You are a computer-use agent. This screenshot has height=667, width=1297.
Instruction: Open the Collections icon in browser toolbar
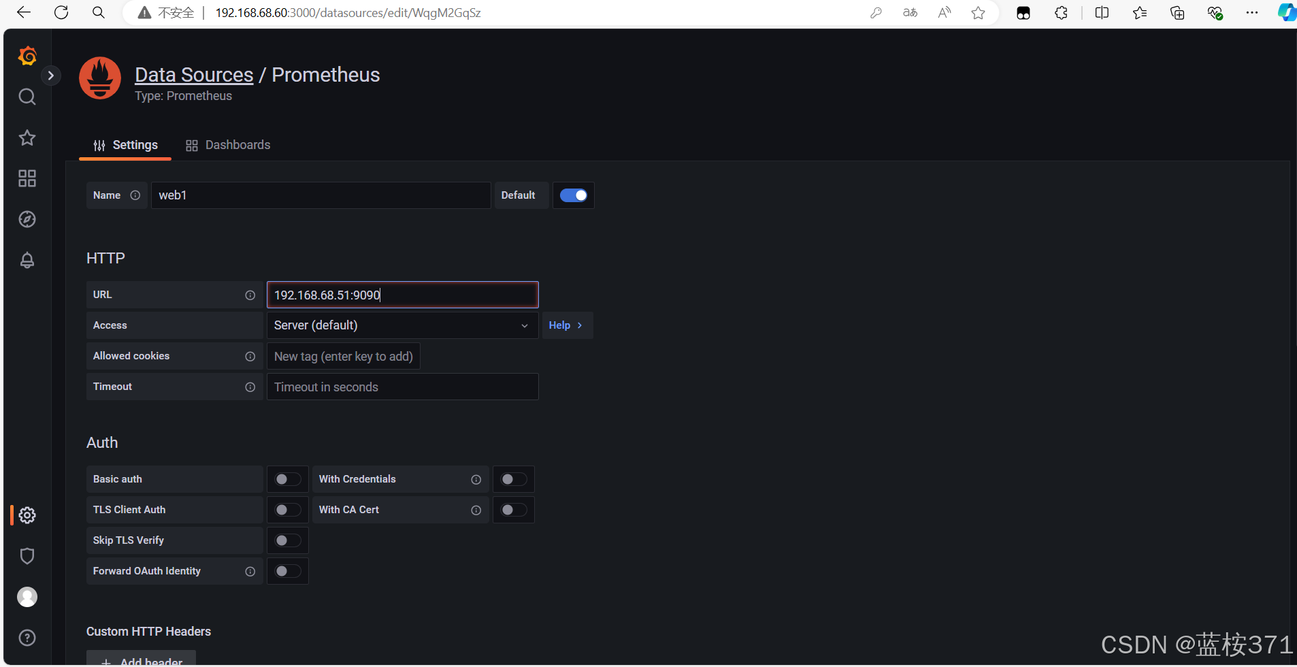tap(1177, 13)
